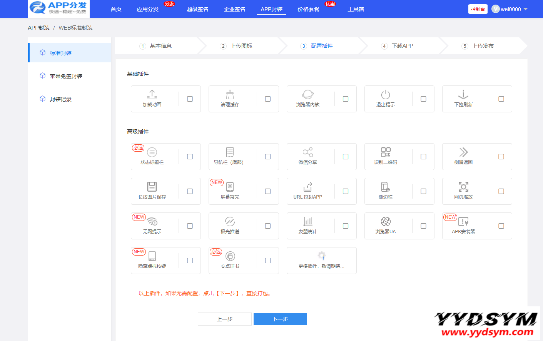The height and width of the screenshot is (341, 543).
Task: Click the 下一步 next step button
Action: pyautogui.click(x=280, y=319)
